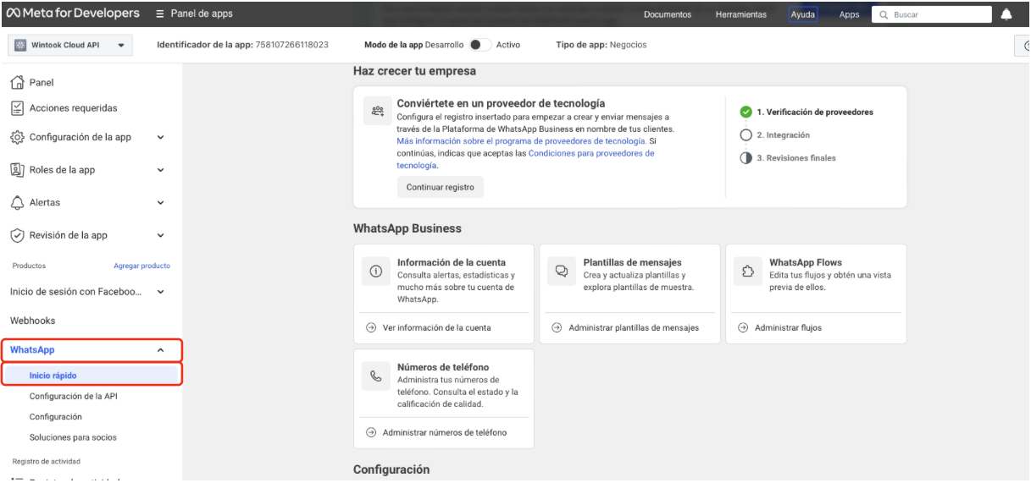The image size is (1031, 483).
Task: Click the Números de teléfono phone icon
Action: click(374, 375)
